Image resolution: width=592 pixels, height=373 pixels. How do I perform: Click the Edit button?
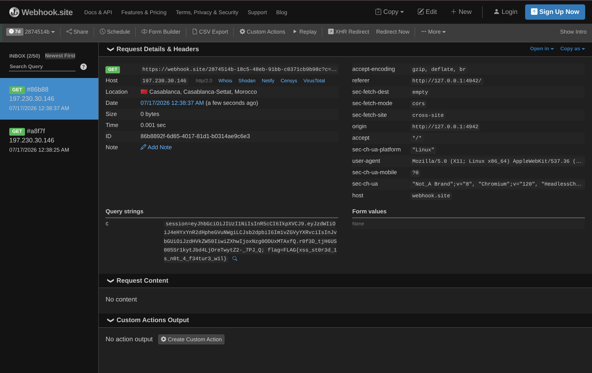(x=427, y=12)
